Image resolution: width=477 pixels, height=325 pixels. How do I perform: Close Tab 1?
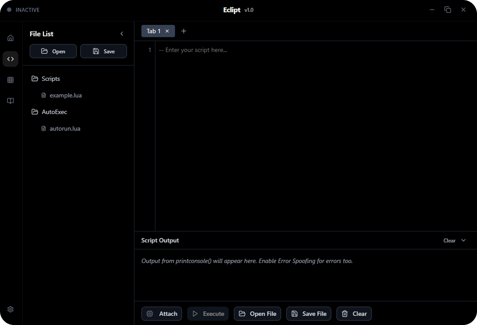(x=167, y=31)
